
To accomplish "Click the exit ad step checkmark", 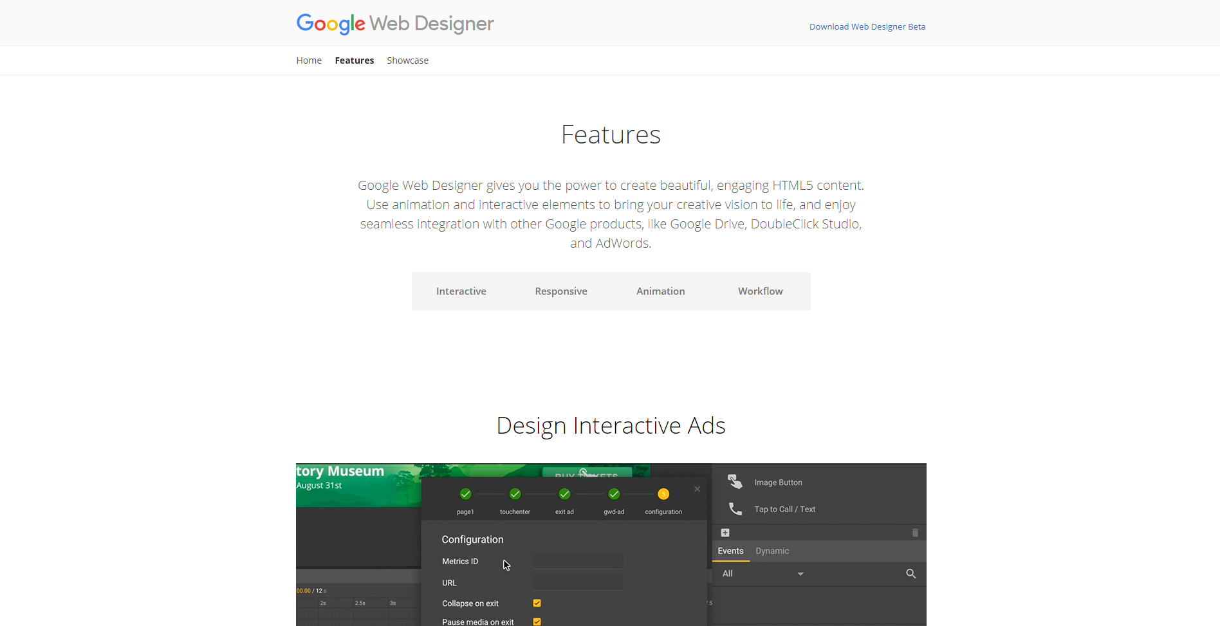I will [564, 494].
